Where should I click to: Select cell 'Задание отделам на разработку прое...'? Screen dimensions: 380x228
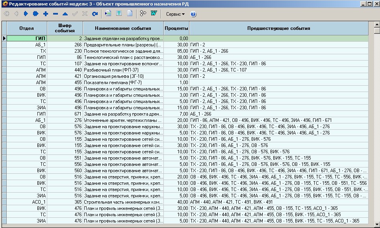123,39
